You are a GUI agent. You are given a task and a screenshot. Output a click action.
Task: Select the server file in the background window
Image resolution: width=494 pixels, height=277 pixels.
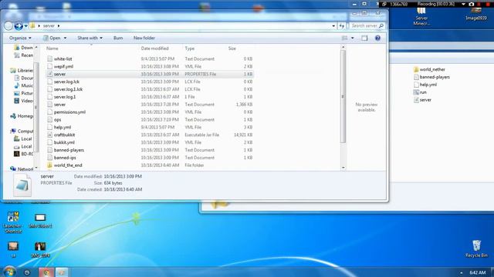[422, 100]
